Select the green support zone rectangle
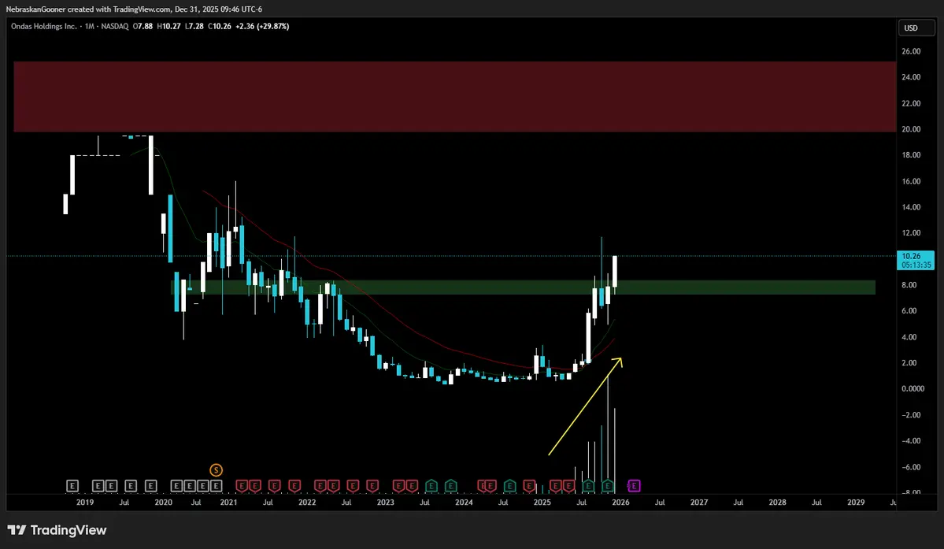The image size is (944, 549). pos(523,287)
